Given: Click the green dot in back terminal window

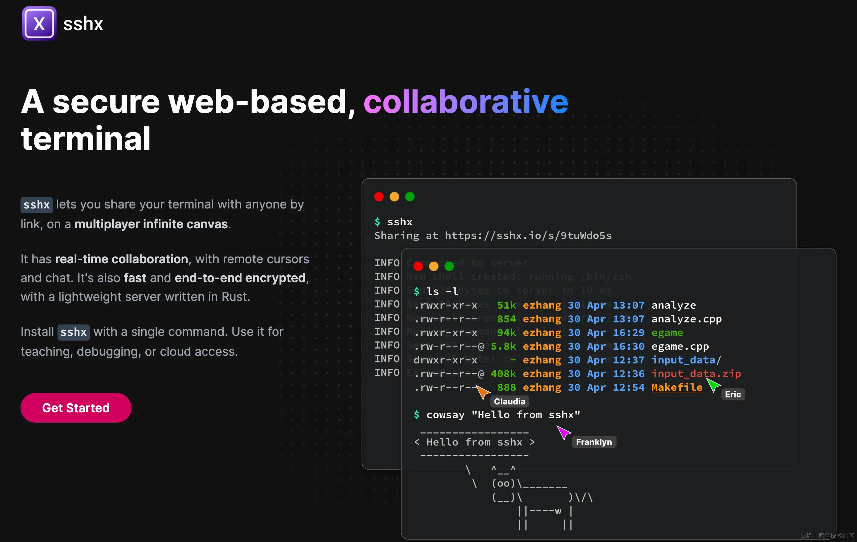Looking at the screenshot, I should [410, 196].
